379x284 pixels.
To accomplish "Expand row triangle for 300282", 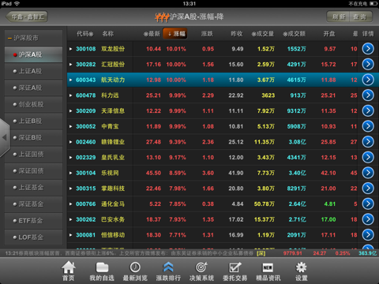I will pyautogui.click(x=70, y=65).
